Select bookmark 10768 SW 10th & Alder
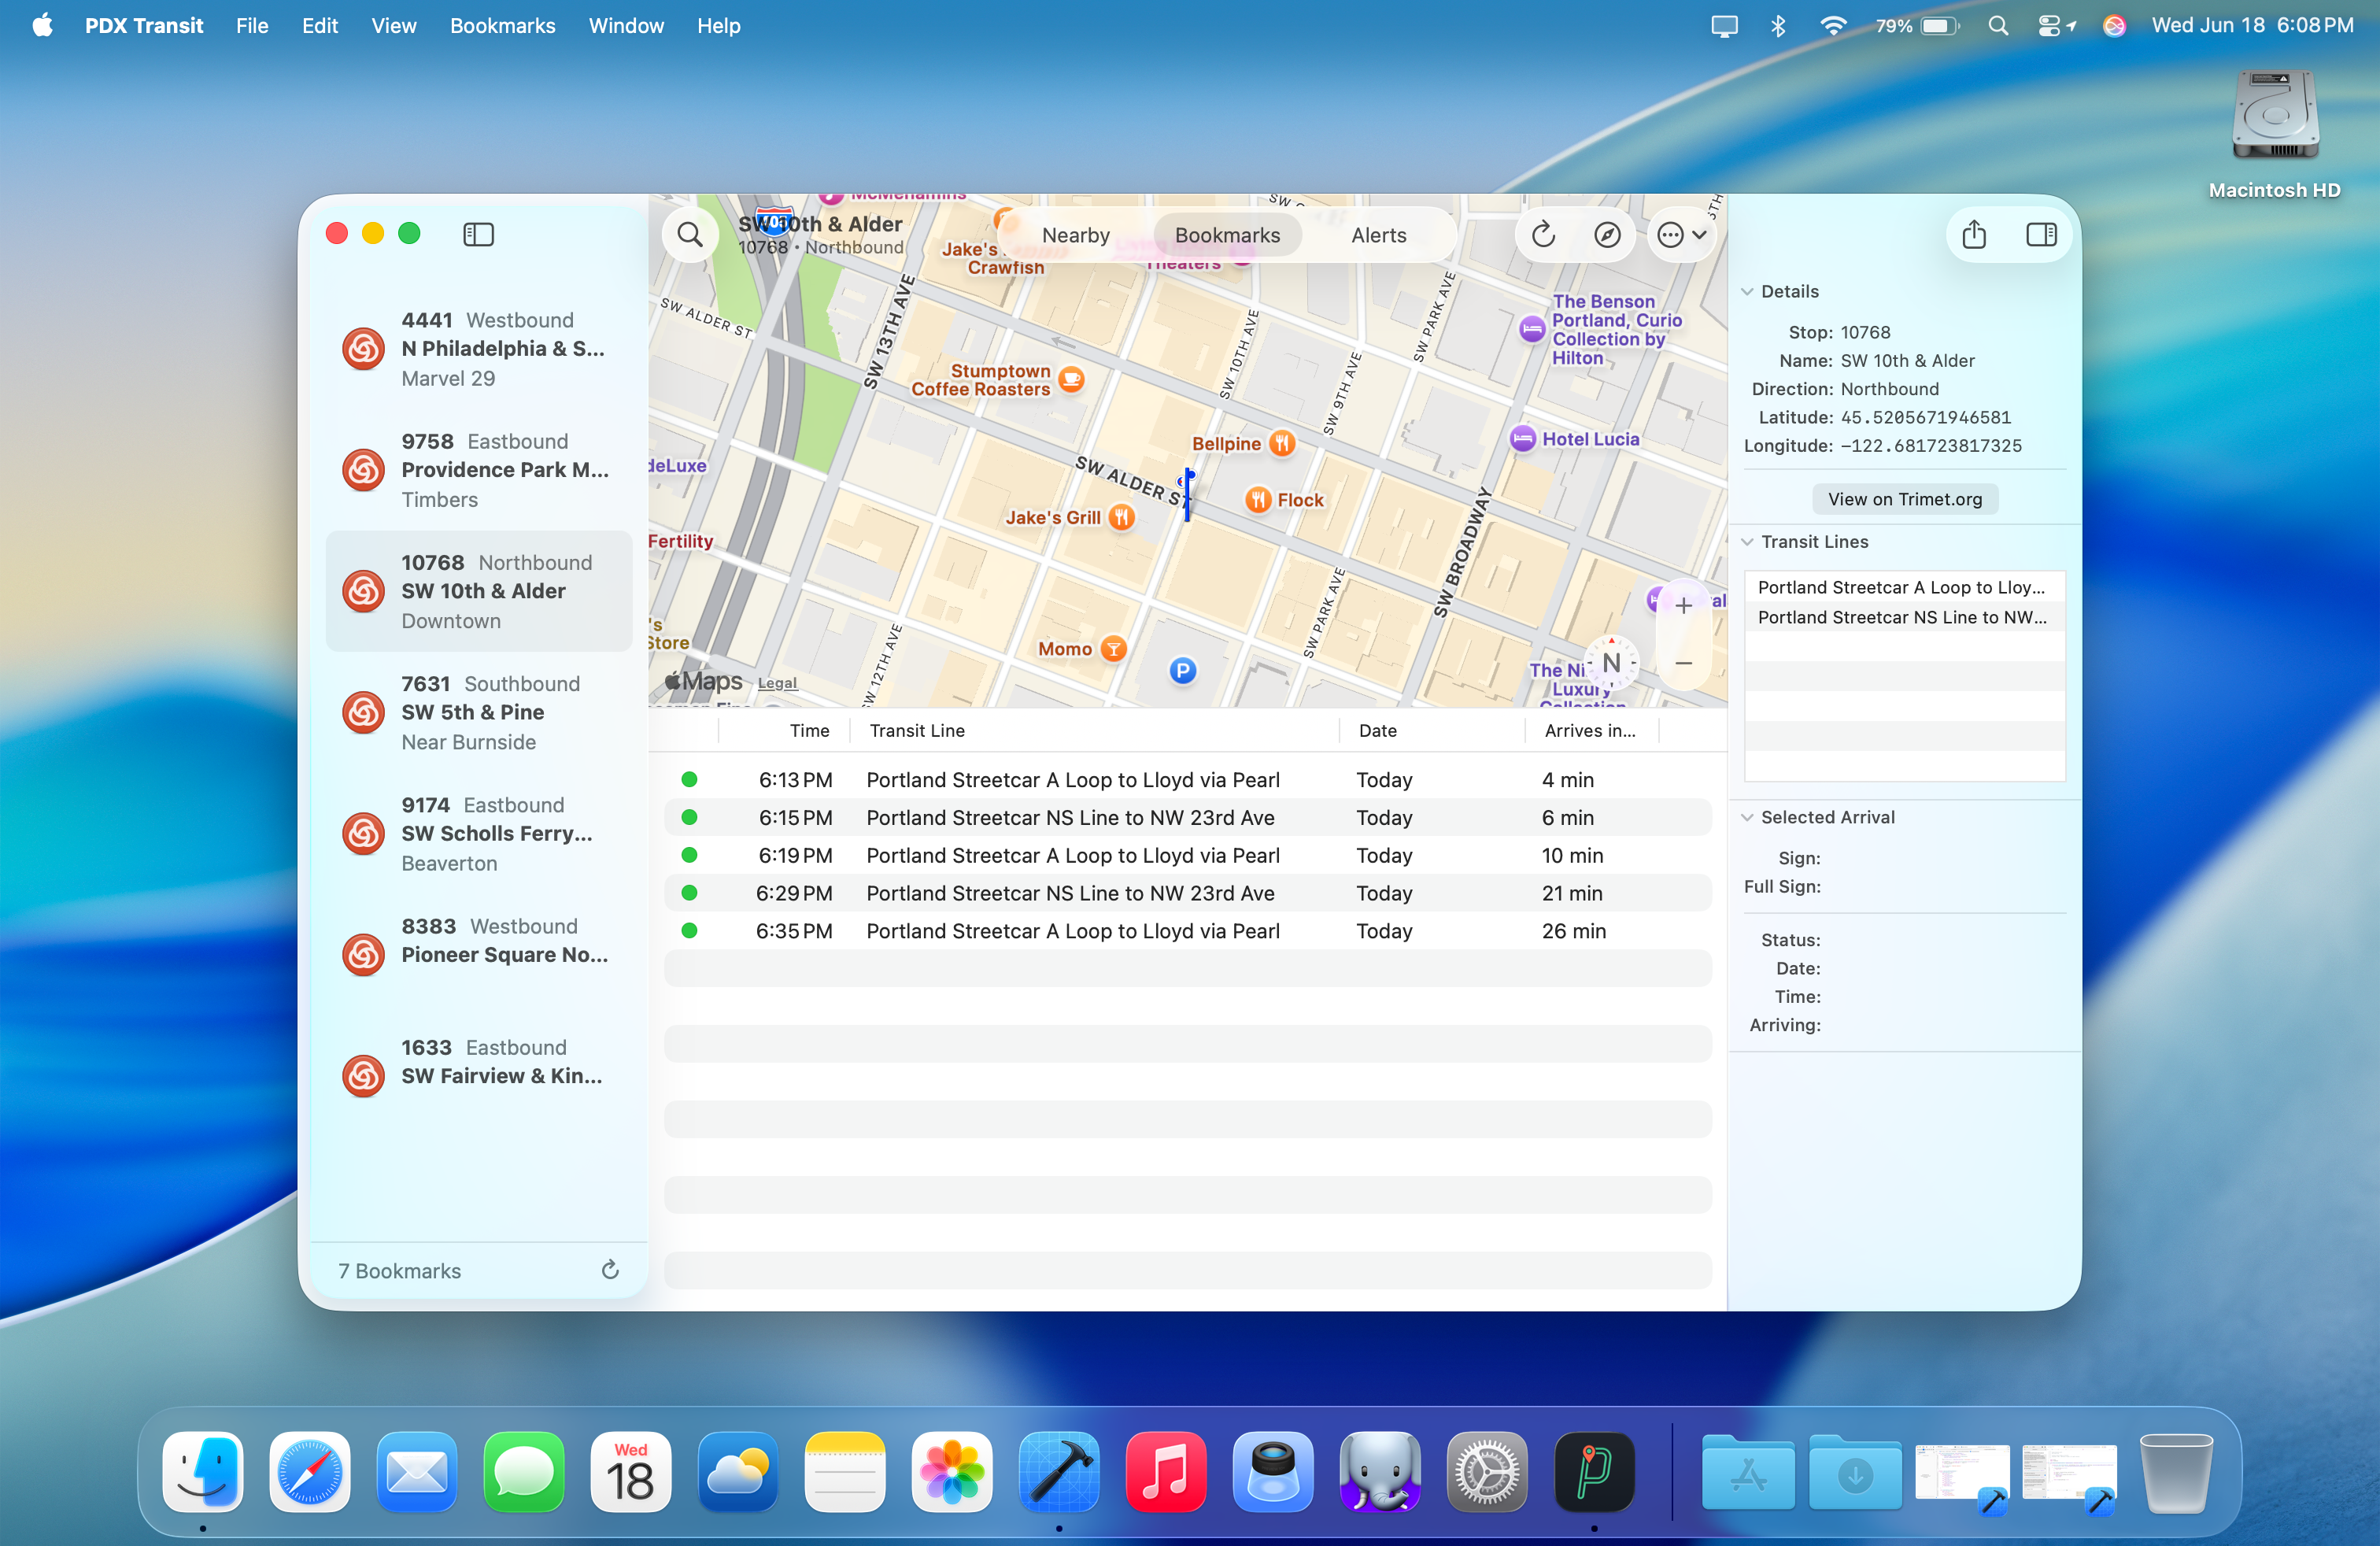The width and height of the screenshot is (2380, 1546). pyautogui.click(x=479, y=591)
